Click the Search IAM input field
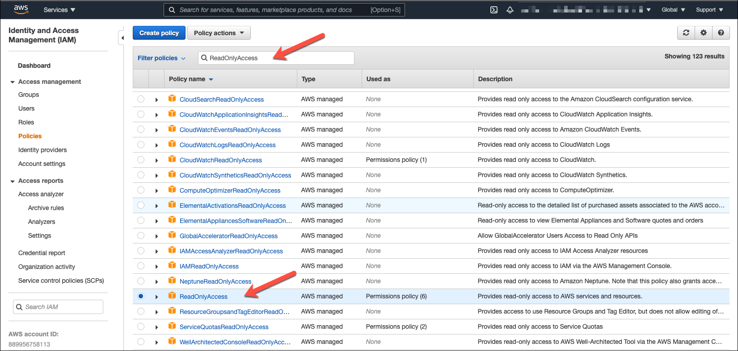 (58, 307)
